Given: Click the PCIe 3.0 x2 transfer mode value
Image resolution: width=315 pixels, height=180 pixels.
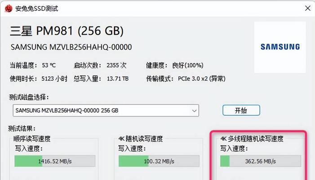Looking at the screenshot, I should pos(200,79).
